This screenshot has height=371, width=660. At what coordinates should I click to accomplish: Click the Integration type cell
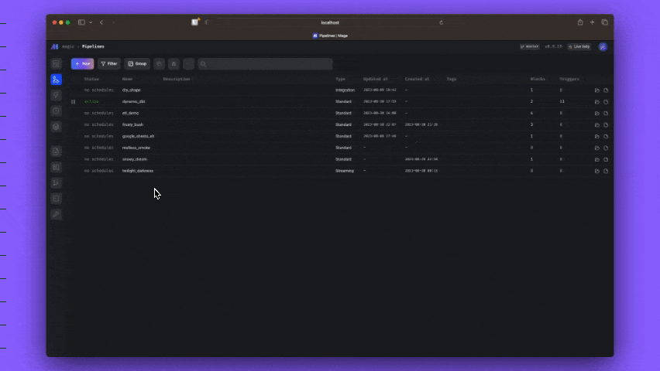[x=345, y=90]
